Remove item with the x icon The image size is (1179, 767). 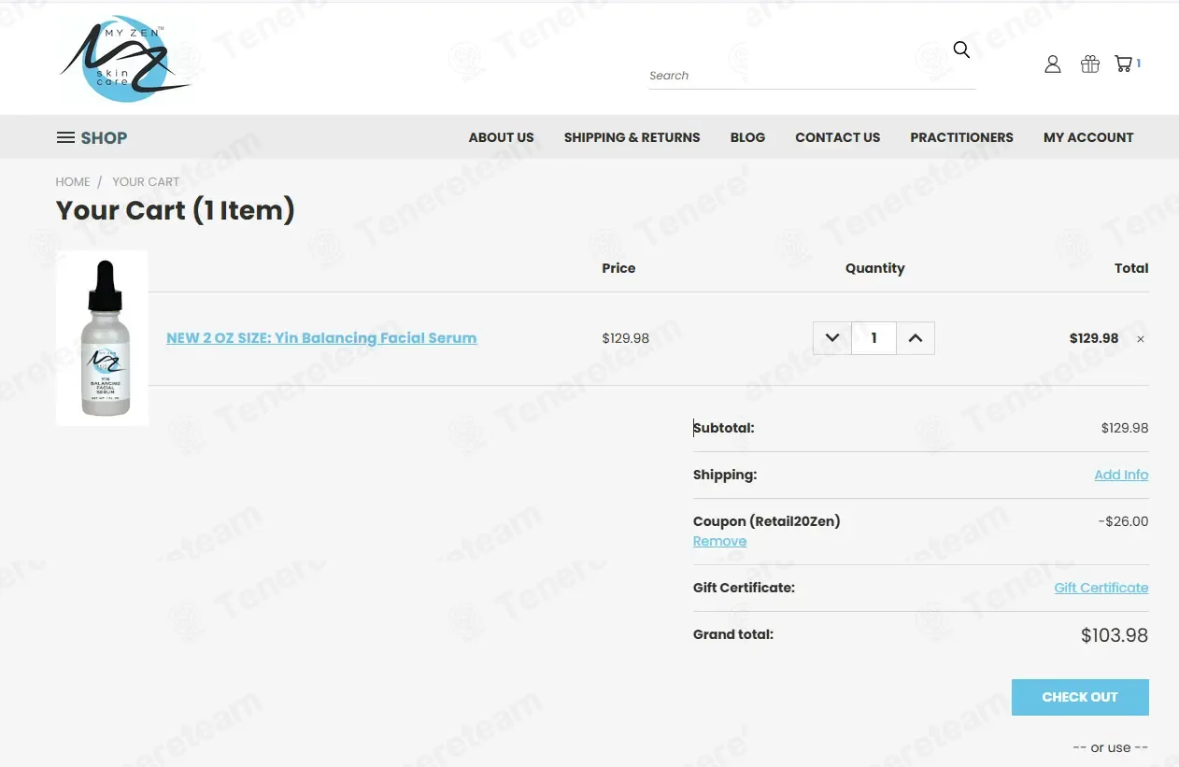(1141, 339)
